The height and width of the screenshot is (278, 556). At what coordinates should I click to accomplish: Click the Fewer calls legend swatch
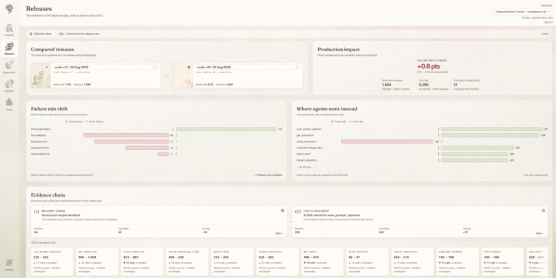coord(332,121)
